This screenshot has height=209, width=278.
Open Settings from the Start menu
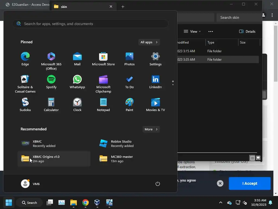(156, 59)
